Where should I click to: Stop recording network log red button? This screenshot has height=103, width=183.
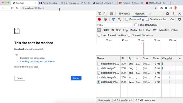coord(99,19)
